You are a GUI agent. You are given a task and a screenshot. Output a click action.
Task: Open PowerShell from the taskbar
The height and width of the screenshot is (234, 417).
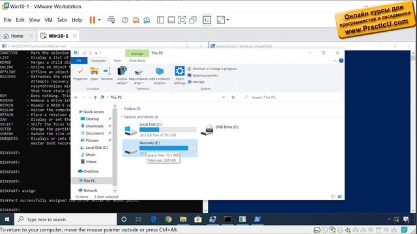point(257,220)
